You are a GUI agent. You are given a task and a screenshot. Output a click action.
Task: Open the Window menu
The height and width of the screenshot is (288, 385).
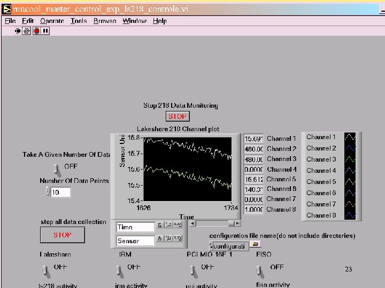[x=135, y=21]
